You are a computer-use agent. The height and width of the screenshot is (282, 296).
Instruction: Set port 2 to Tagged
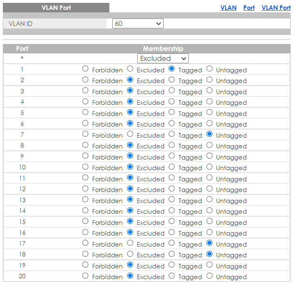[x=171, y=80]
